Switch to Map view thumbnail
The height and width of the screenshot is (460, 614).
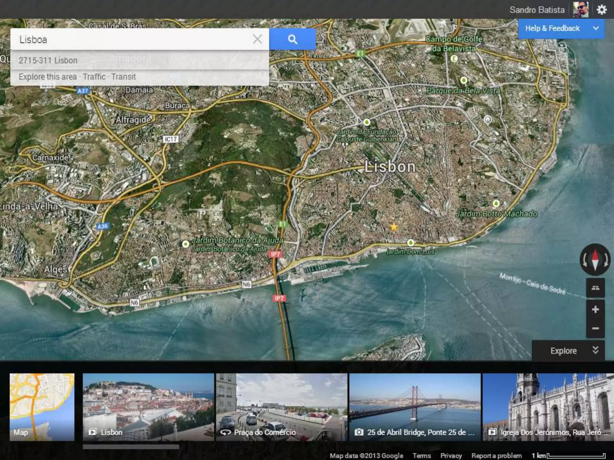[x=42, y=407]
